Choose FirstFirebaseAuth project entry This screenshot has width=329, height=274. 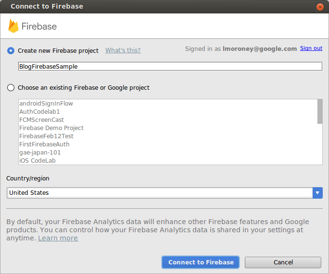coord(44,144)
